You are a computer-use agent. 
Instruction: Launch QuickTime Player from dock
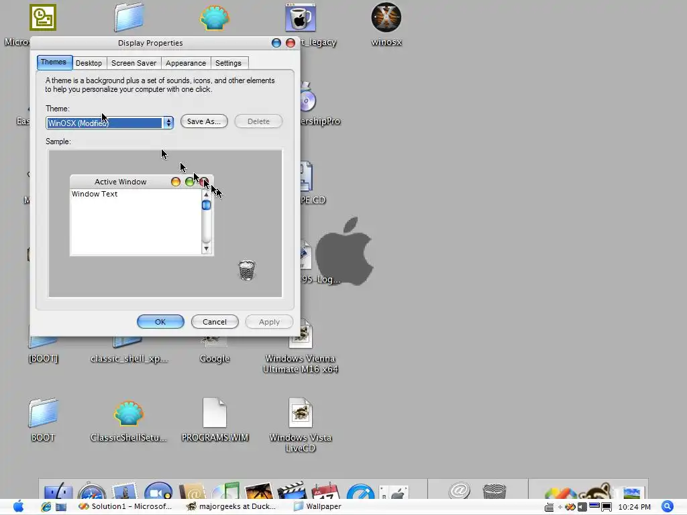click(x=360, y=490)
